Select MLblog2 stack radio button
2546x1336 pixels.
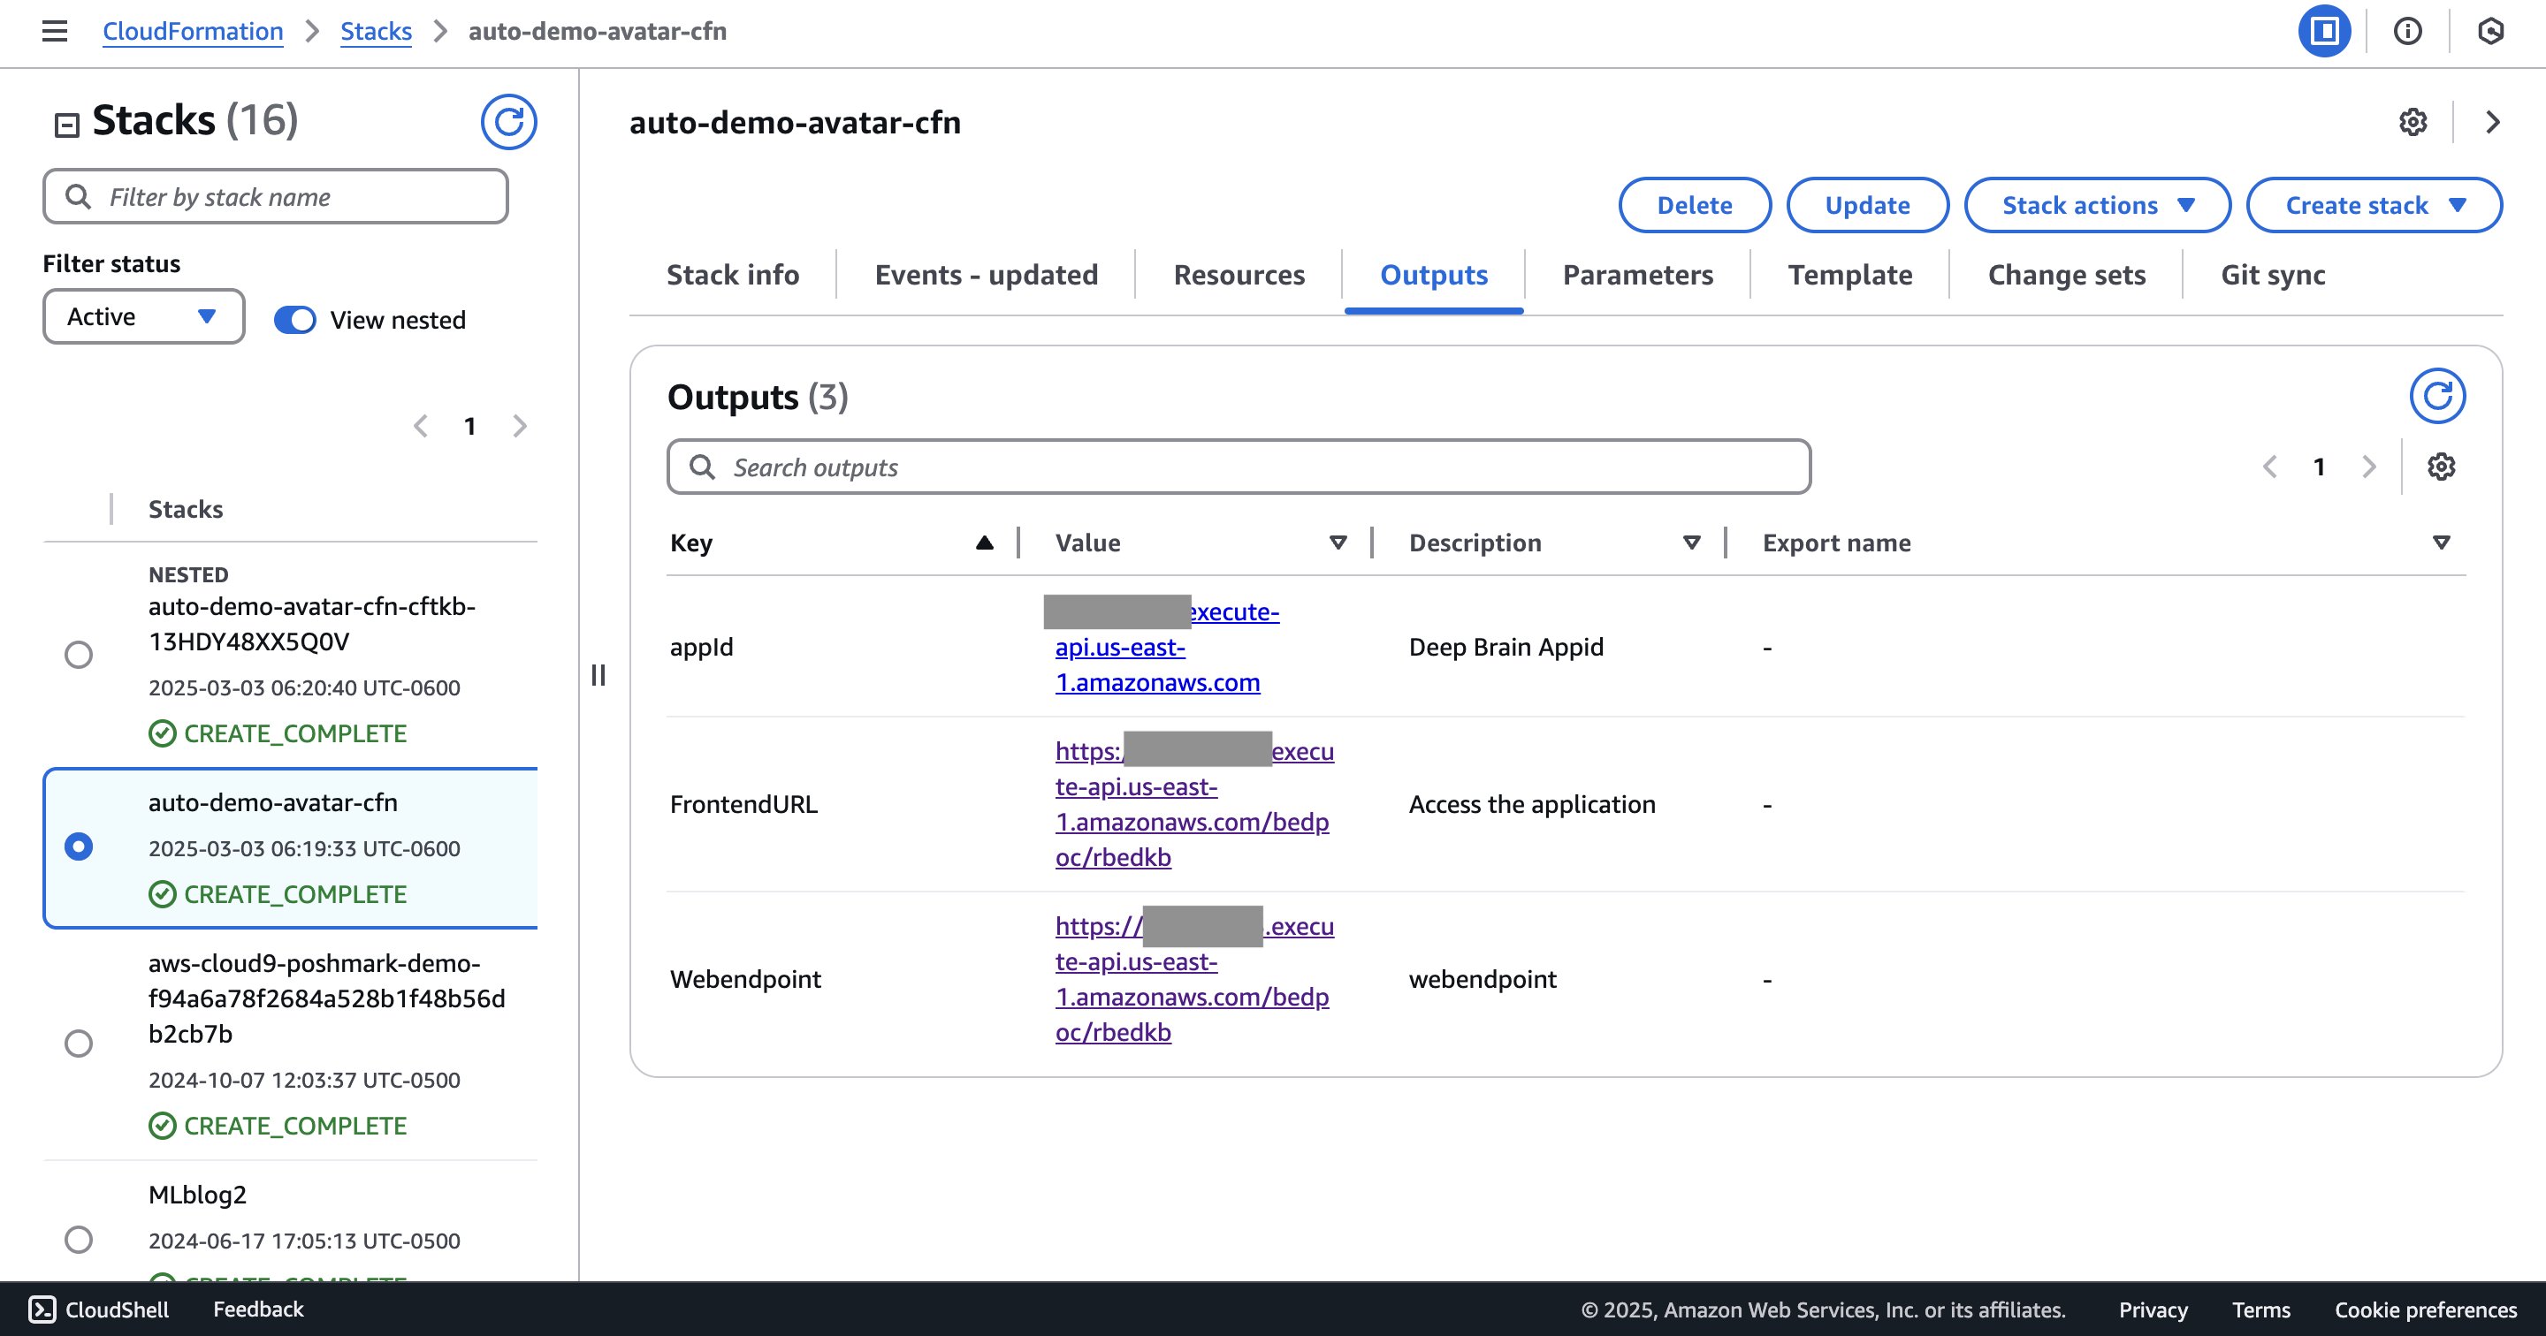point(78,1239)
